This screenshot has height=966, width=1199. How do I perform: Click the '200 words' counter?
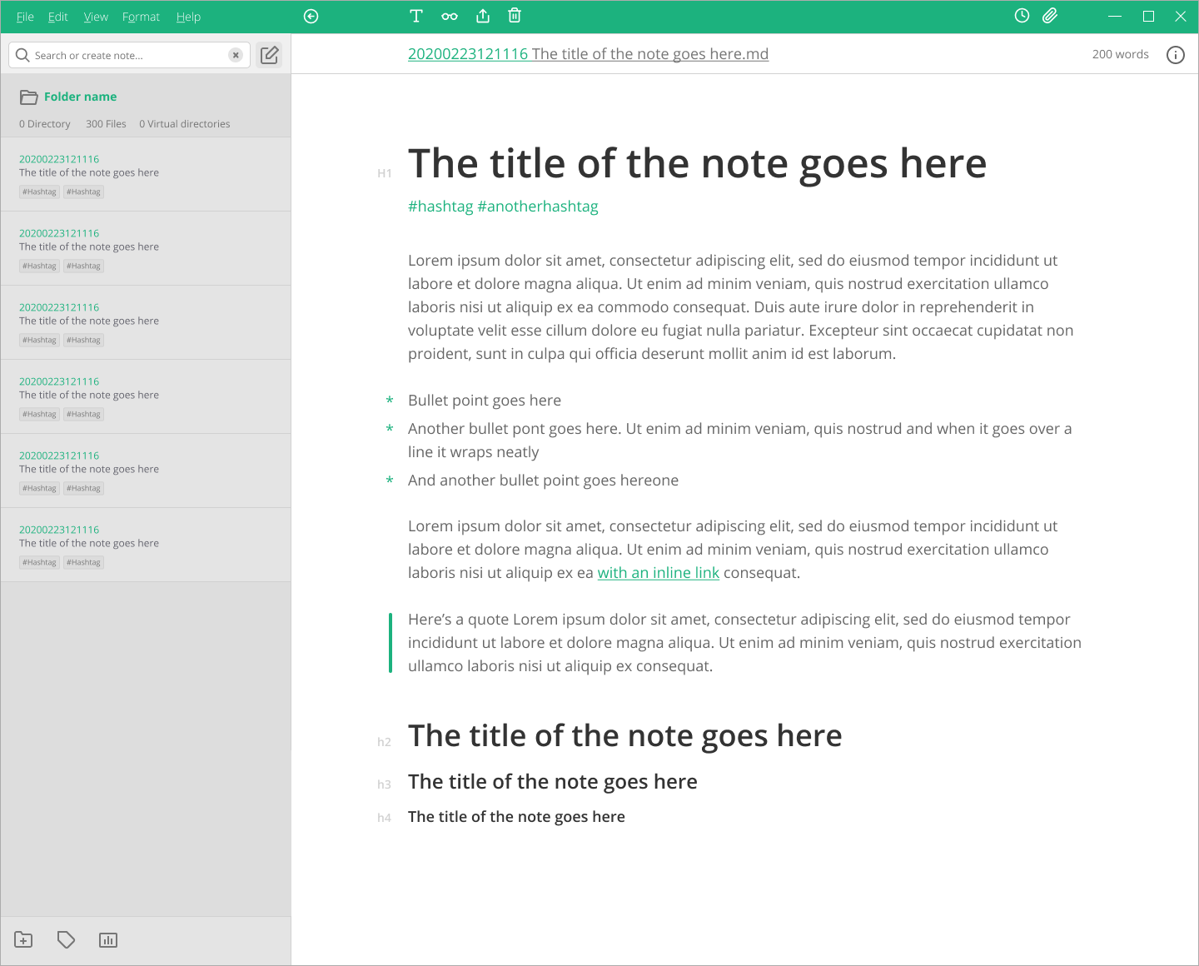tap(1120, 54)
